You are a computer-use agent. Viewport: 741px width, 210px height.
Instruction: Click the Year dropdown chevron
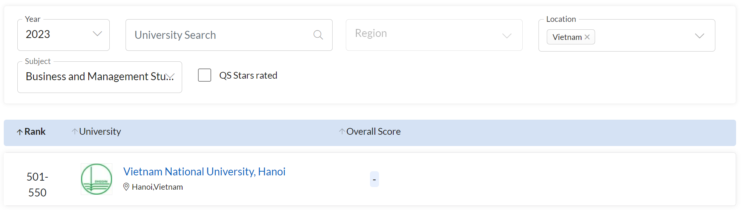point(97,34)
